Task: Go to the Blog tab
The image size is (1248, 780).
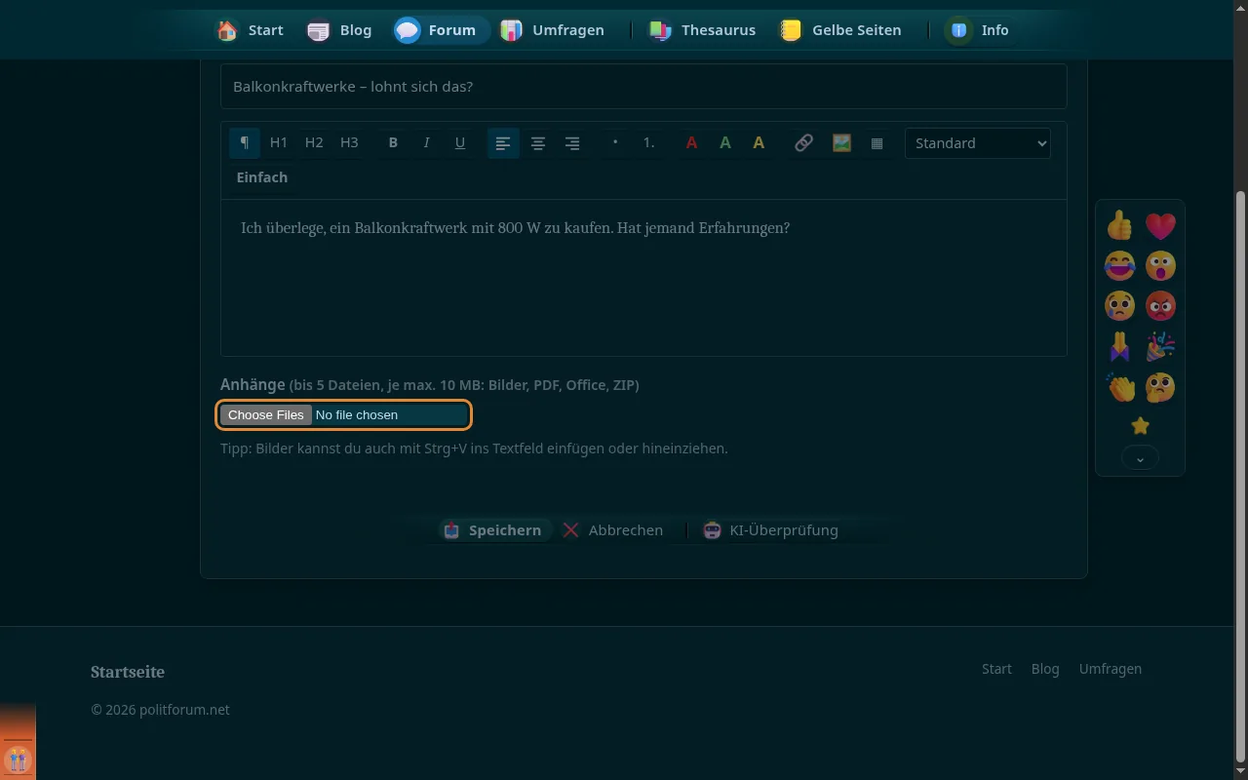Action: (339, 30)
